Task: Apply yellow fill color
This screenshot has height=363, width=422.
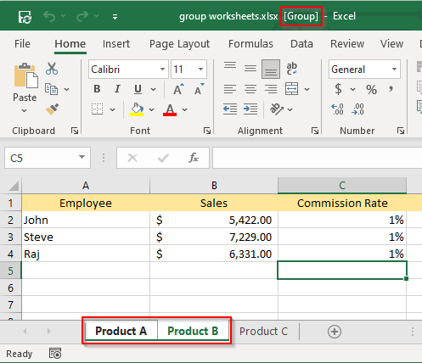Action: coord(137,109)
